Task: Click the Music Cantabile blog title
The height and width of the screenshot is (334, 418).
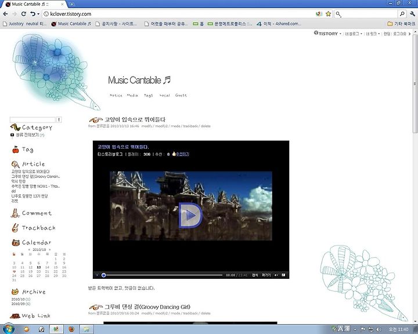Action: (x=139, y=80)
